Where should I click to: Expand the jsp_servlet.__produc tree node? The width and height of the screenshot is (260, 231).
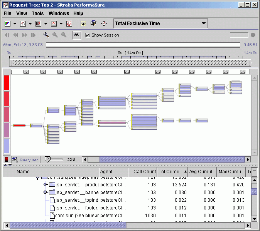46,185
